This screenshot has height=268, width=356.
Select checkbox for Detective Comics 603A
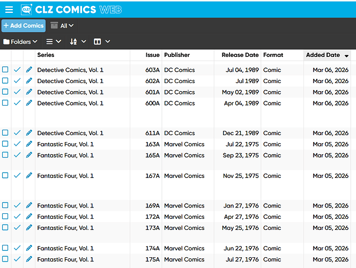pos(5,70)
